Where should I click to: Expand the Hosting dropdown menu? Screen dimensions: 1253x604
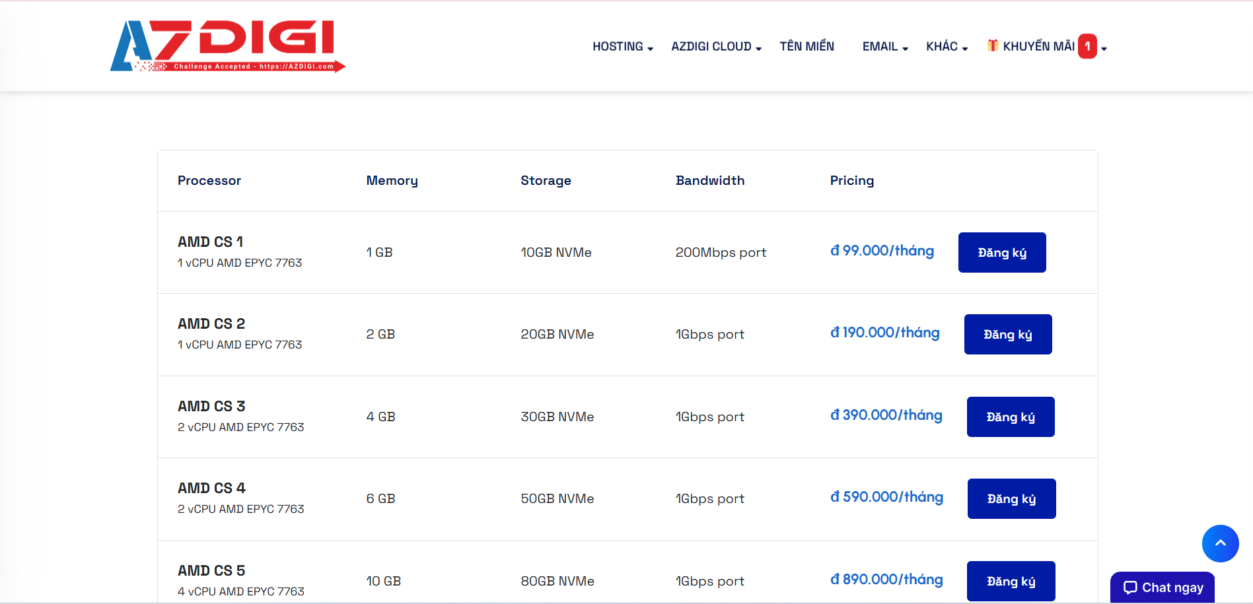pos(622,47)
